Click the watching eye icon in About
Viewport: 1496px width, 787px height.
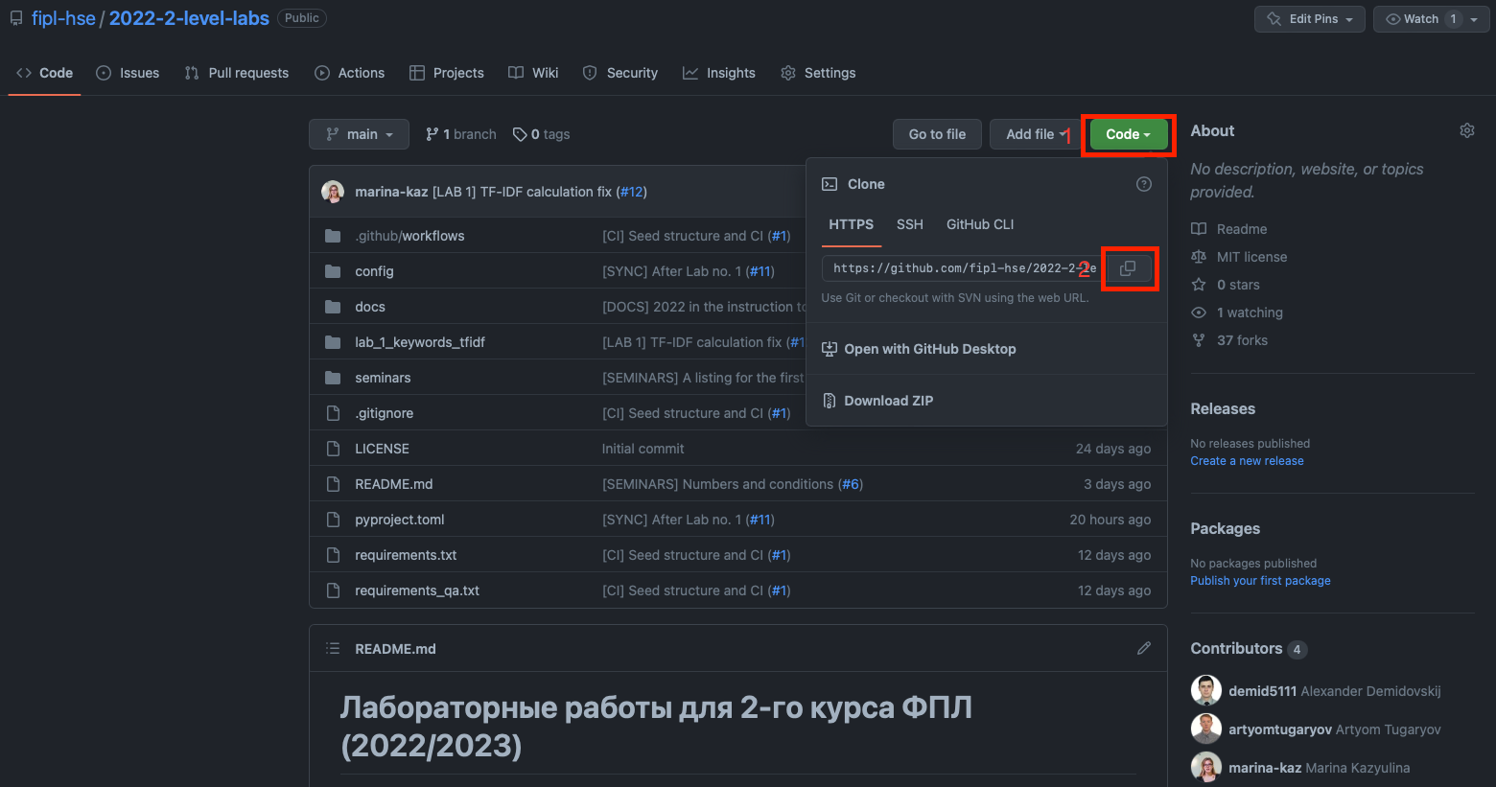pos(1199,312)
